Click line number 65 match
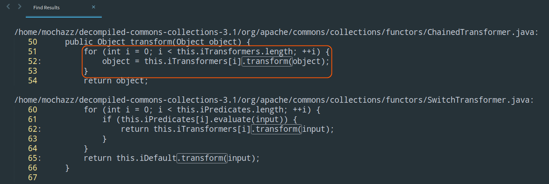 [33, 158]
